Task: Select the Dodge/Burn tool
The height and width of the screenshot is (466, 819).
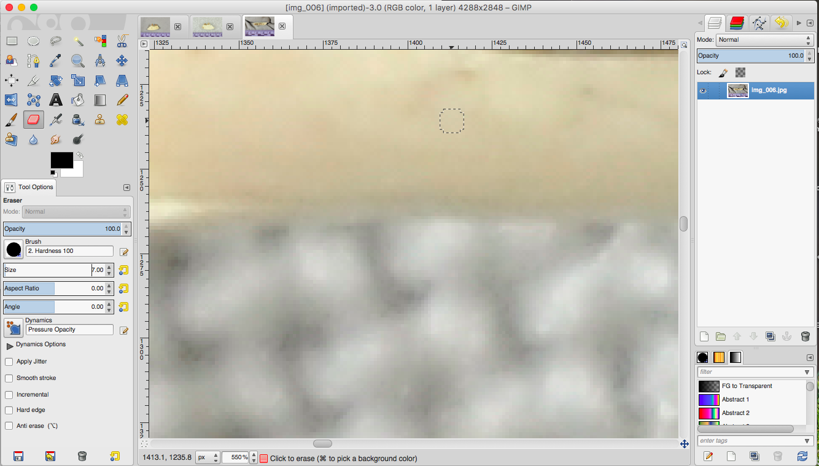Action: pyautogui.click(x=78, y=139)
